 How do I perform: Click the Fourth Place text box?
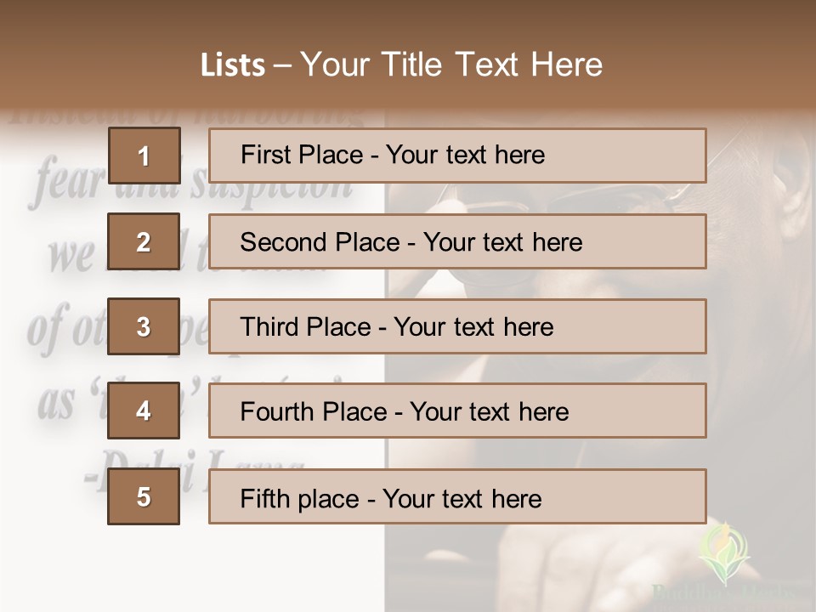[457, 411]
